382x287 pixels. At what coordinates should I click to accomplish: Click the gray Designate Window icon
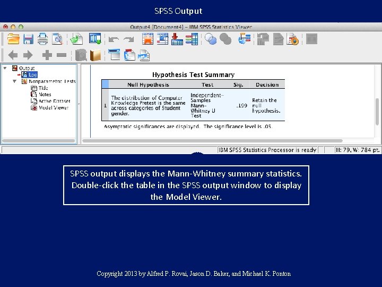pyautogui.click(x=311, y=39)
